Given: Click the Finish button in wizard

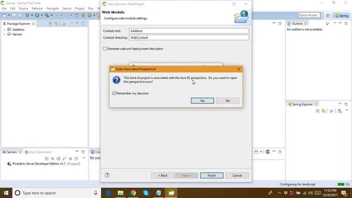Looking at the screenshot, I should pyautogui.click(x=211, y=175).
